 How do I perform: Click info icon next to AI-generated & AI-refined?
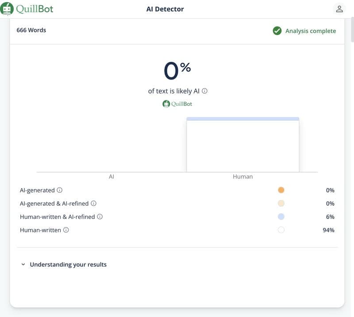[93, 203]
